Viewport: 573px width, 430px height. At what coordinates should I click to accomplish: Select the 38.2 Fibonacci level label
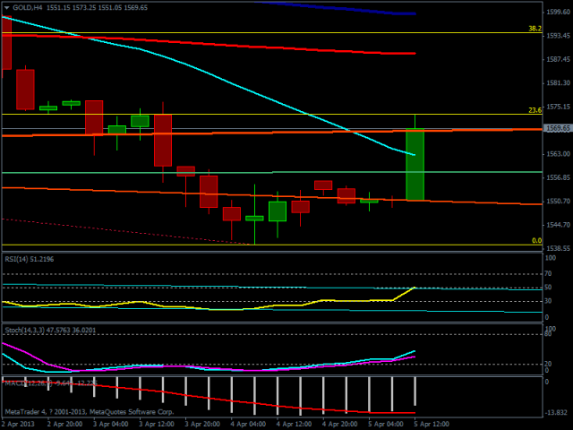click(535, 29)
